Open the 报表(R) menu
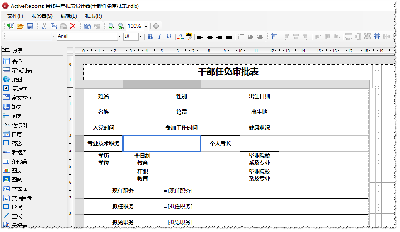The height and width of the screenshot is (232, 400). (x=93, y=16)
